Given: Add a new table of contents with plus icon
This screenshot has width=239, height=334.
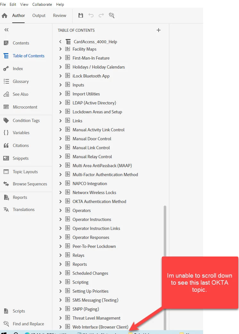Looking at the screenshot, I should [x=159, y=30].
